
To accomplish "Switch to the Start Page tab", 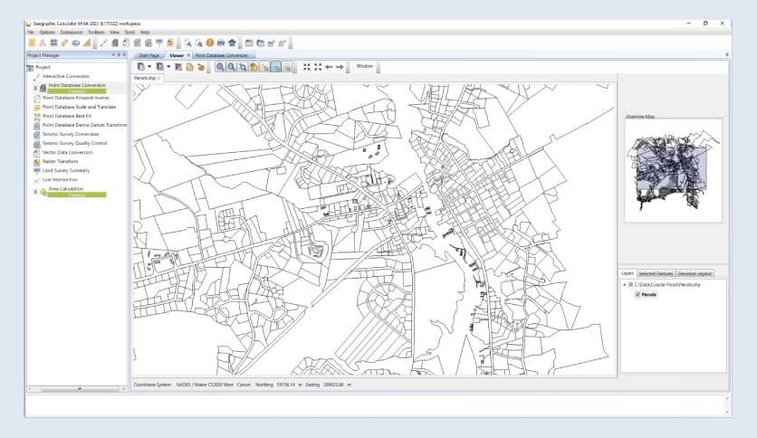I will (149, 55).
